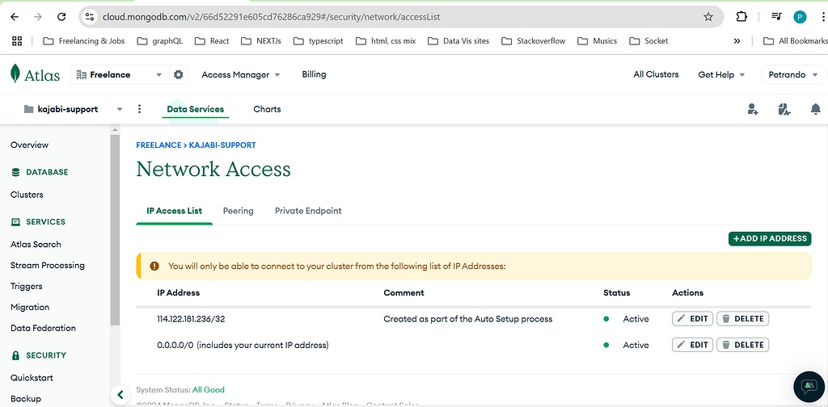Open Billing in top navigation
This screenshot has width=828, height=407.
[314, 74]
